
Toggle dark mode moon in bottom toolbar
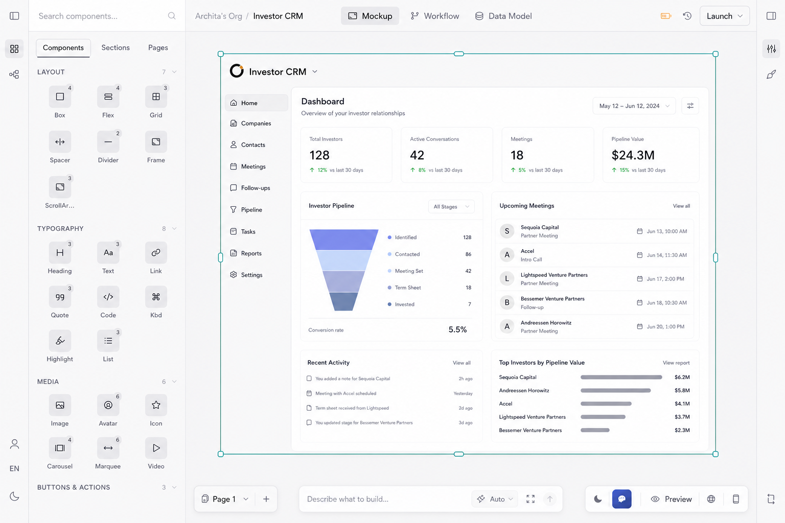click(598, 499)
